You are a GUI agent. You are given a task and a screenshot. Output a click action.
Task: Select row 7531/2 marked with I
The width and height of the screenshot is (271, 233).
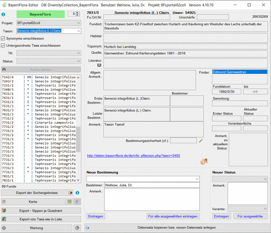click(39, 102)
